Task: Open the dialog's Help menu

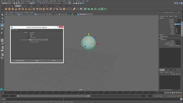Action: [x=16, y=30]
